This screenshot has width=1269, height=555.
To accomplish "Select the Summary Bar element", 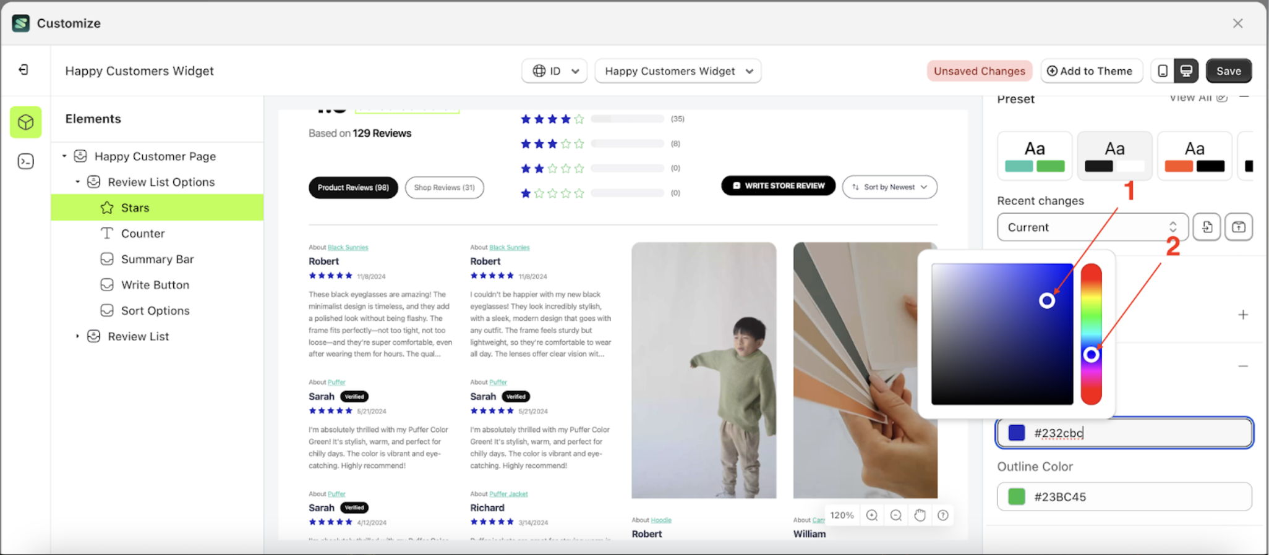I will tap(157, 259).
